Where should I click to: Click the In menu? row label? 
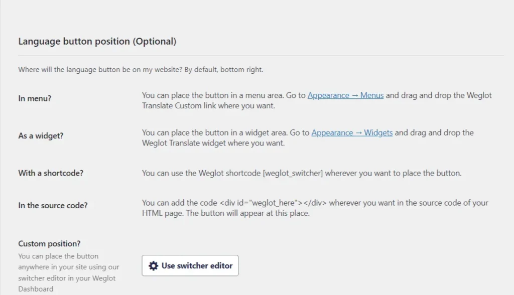[34, 98]
